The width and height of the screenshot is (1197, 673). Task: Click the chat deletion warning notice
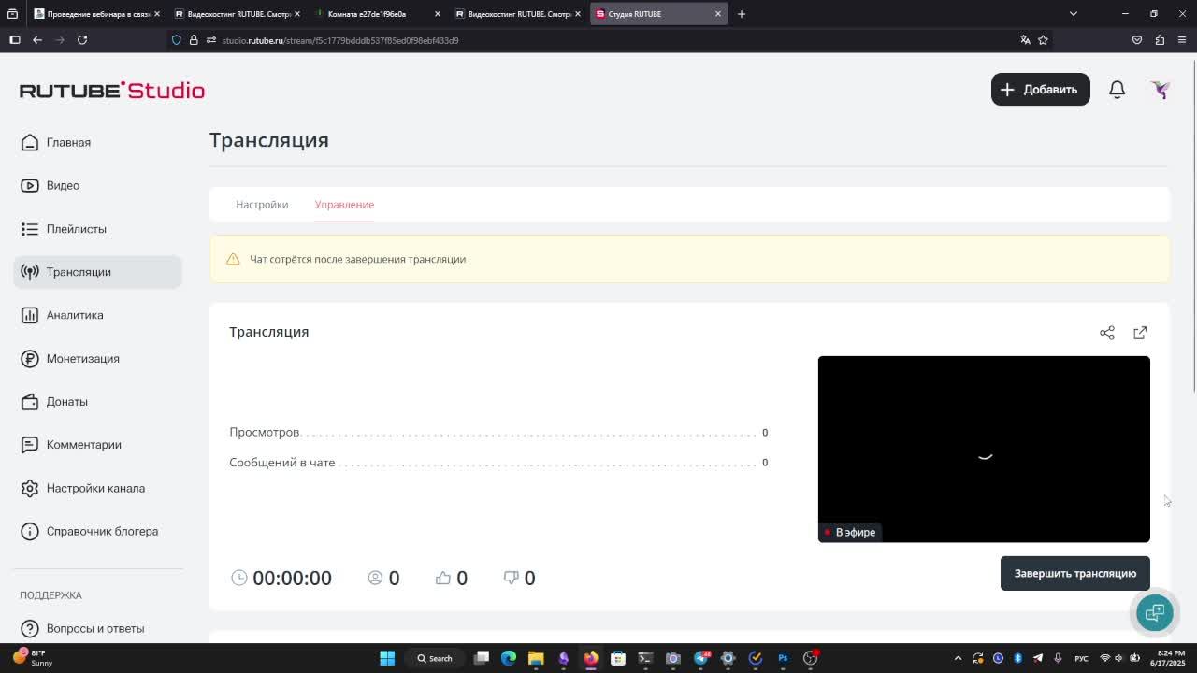689,259
